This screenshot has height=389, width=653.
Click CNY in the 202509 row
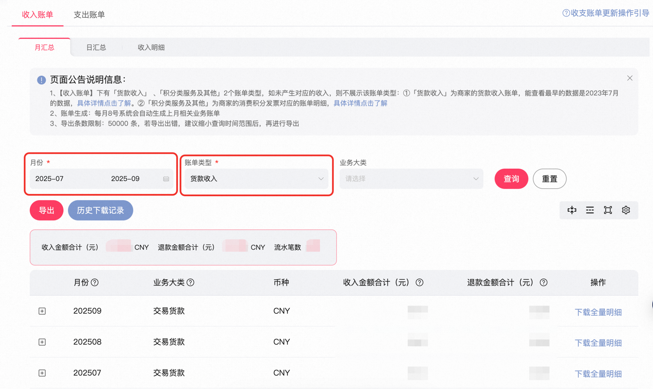282,311
